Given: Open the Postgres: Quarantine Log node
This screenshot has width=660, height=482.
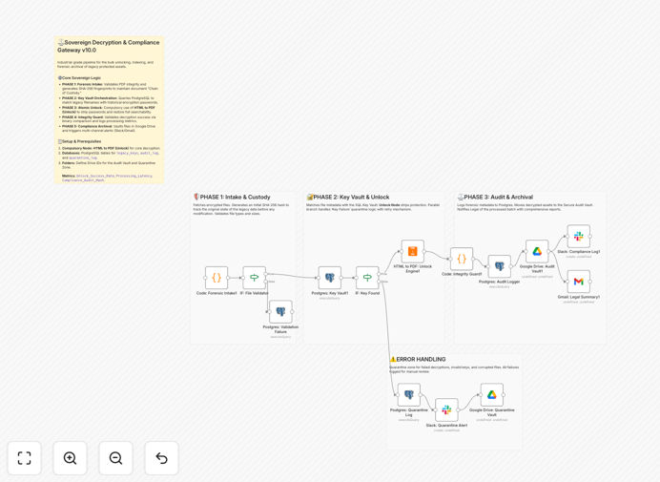Looking at the screenshot, I should [x=409, y=395].
